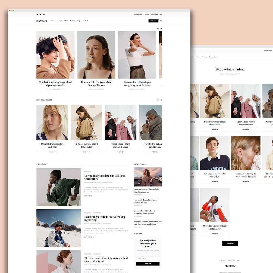Open the Authors menu item in back window

coord(204,57)
